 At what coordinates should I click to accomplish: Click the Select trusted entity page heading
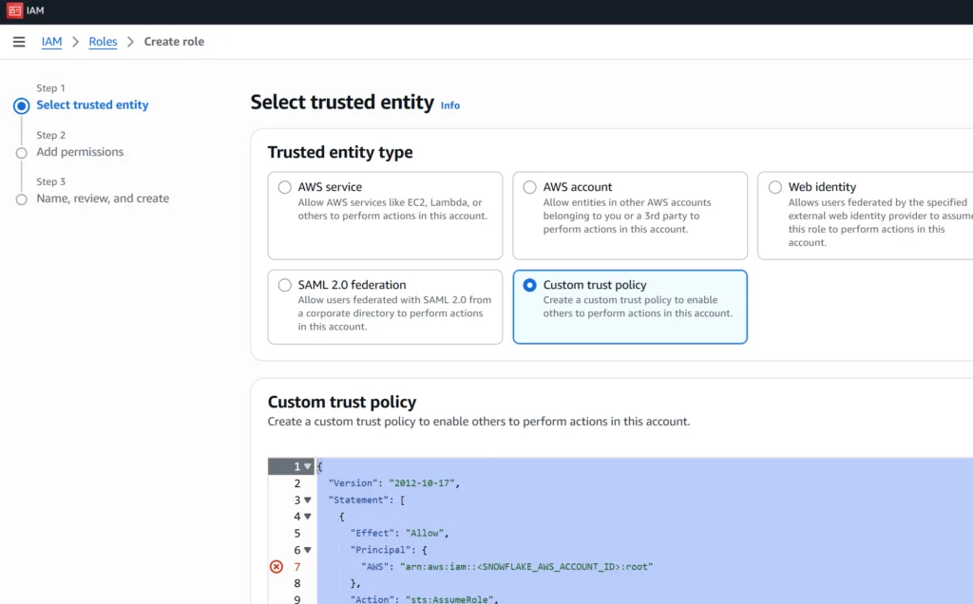point(342,103)
